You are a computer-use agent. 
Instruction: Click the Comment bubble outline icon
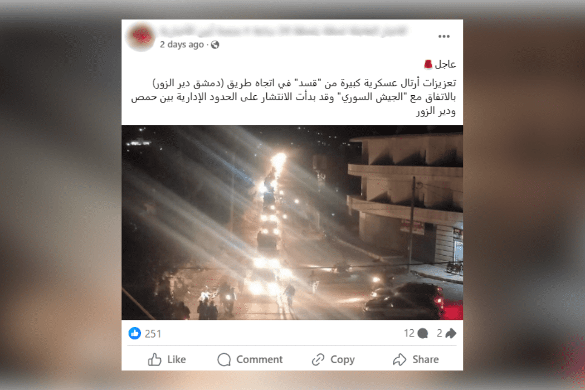224,359
